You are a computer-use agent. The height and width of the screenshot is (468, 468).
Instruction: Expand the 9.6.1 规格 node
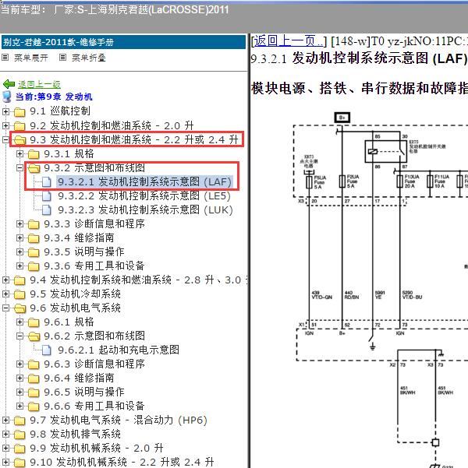(x=19, y=322)
